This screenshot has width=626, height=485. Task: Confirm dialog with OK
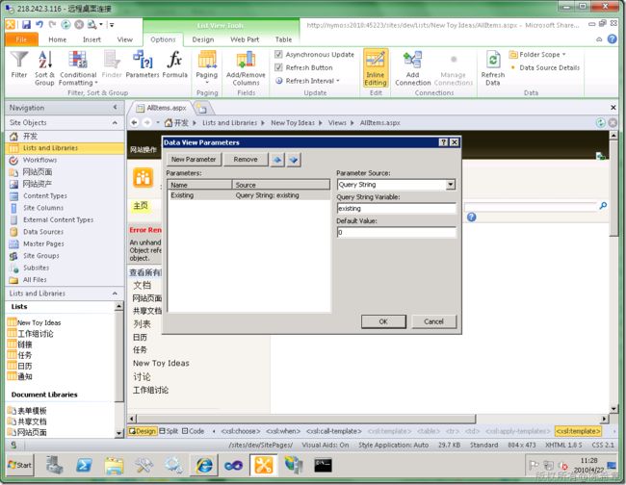coord(383,321)
